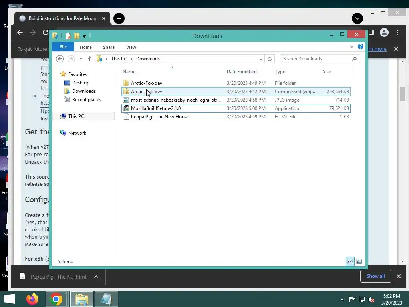Open the Home ribbon tab
The width and height of the screenshot is (409, 307).
tap(86, 47)
